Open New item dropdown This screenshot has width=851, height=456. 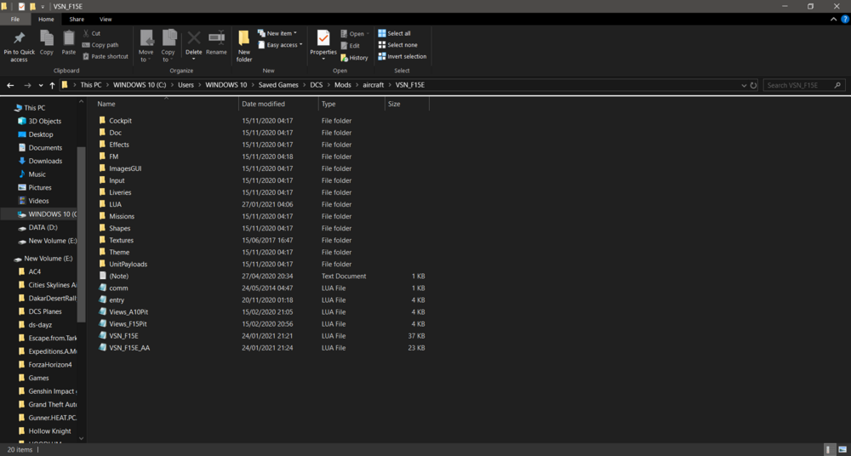[277, 33]
